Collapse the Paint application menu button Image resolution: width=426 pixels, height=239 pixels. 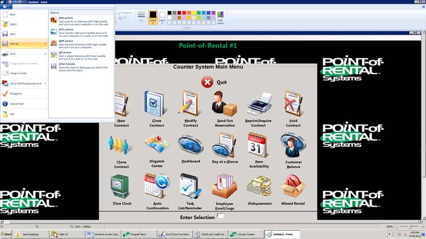[6, 7]
